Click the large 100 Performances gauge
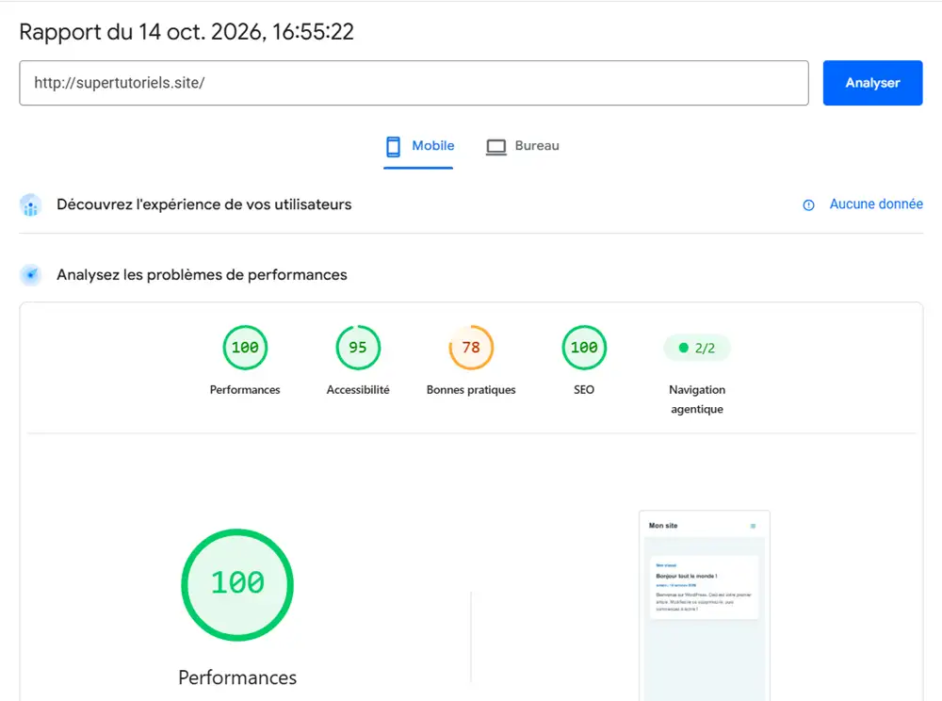The image size is (942, 701). point(237,584)
